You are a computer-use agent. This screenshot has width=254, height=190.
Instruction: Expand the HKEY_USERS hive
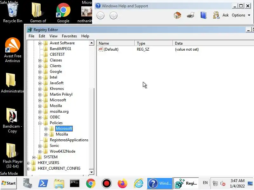[x=28, y=163]
